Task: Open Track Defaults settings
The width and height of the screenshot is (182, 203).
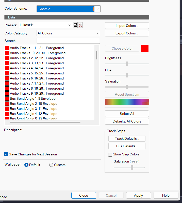Action: tap(127, 138)
